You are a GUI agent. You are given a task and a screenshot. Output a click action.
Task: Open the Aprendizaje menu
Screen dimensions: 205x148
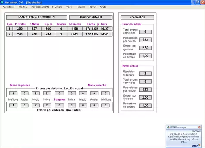click(x=9, y=7)
